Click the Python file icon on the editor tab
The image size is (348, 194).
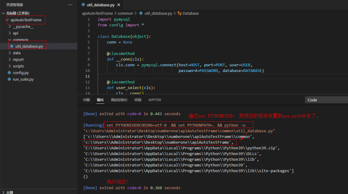tap(83, 5)
